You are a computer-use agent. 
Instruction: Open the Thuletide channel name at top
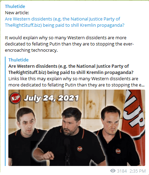[15, 6]
